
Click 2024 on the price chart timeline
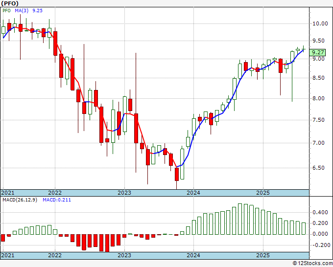193,193
